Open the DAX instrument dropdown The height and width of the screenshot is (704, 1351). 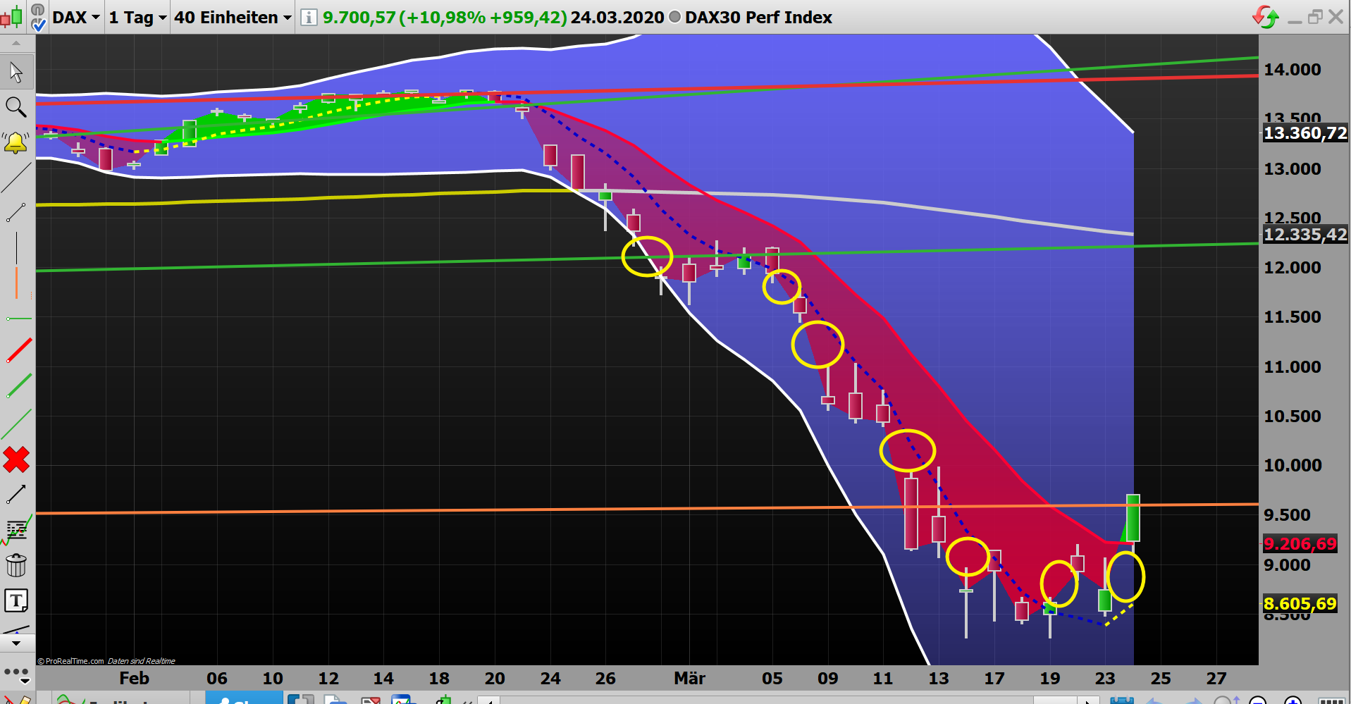pos(75,17)
